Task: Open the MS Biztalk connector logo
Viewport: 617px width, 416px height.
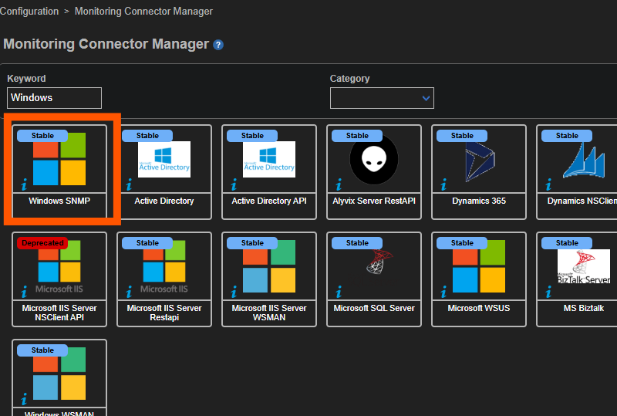Action: [x=583, y=267]
